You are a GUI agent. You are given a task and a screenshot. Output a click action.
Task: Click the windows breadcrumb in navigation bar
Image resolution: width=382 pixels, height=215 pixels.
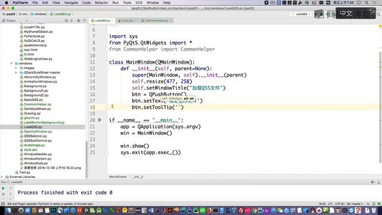pos(39,14)
